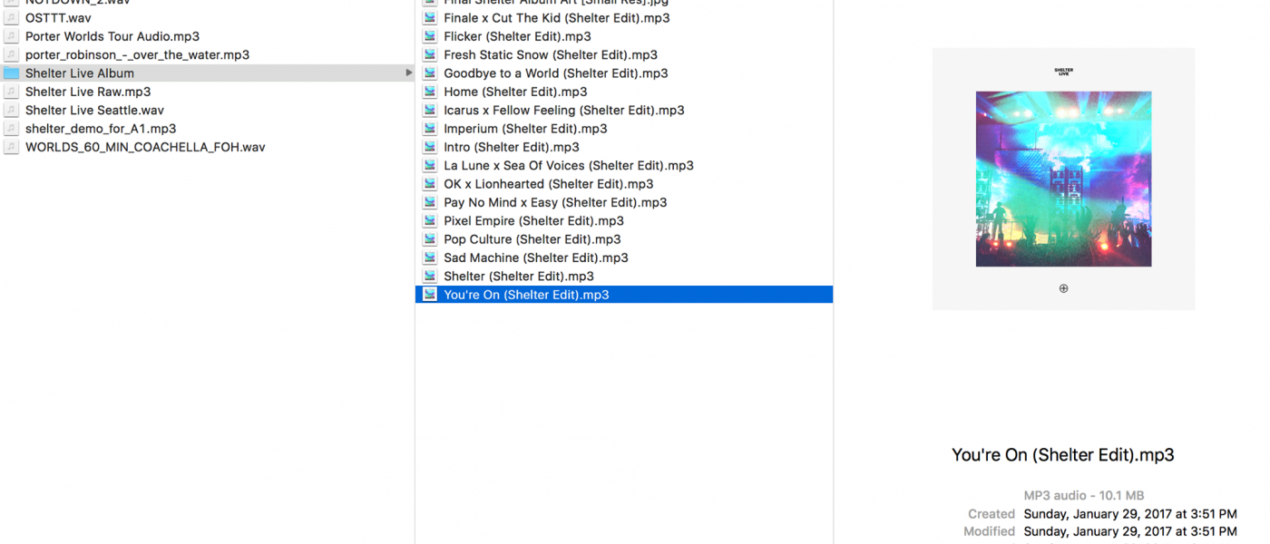Click the highlighted You're On (Shelter Edit).mp3
1270x544 pixels.
[526, 295]
